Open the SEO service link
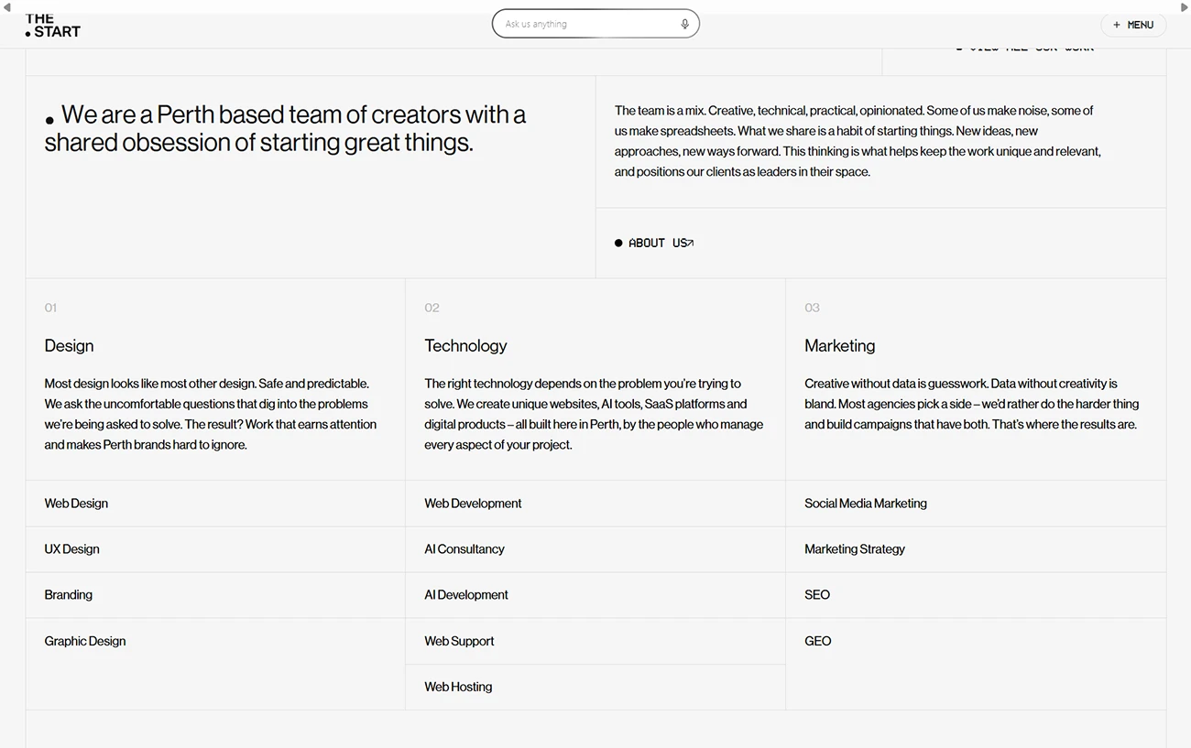This screenshot has height=748, width=1191. click(x=817, y=595)
